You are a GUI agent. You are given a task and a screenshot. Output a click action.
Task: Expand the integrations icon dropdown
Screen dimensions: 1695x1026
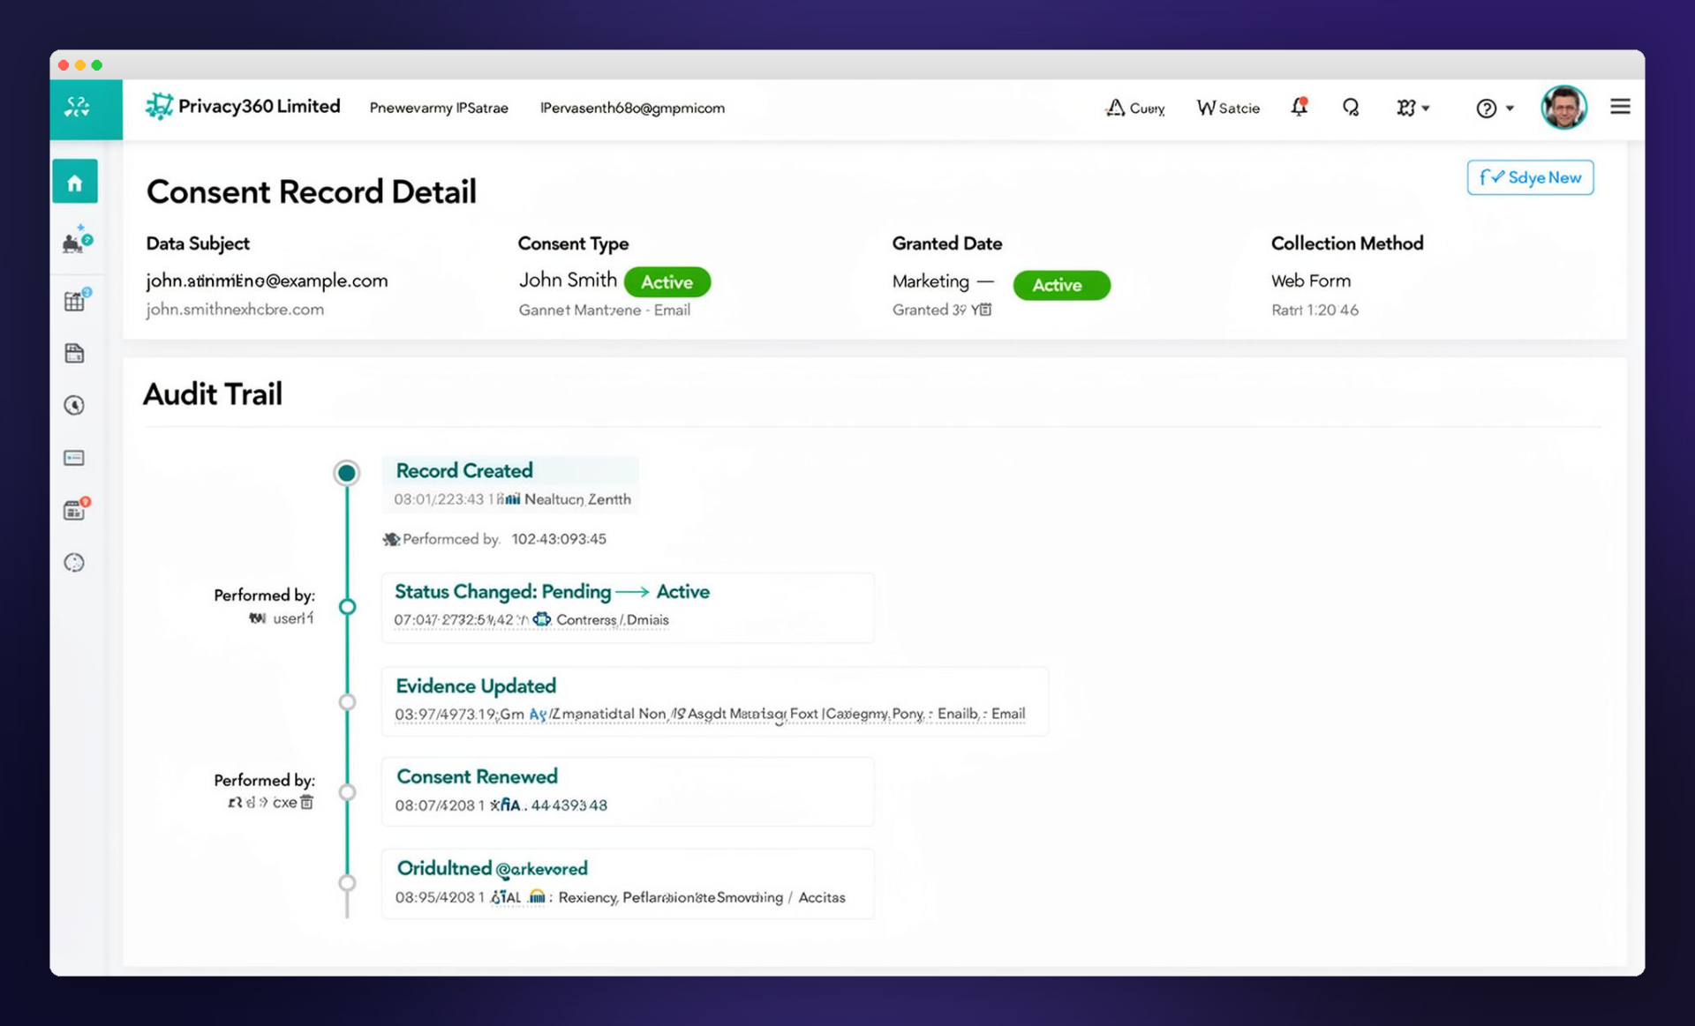point(1412,108)
